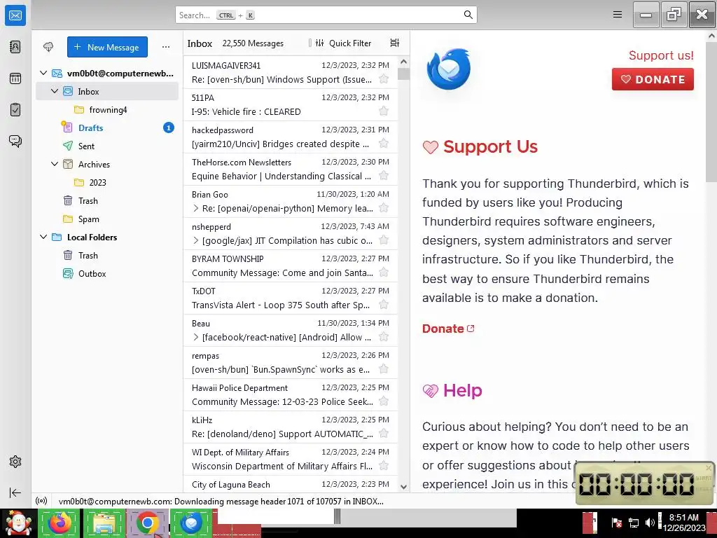The image size is (717, 538).
Task: Star the nshepperd message
Action: (384, 240)
